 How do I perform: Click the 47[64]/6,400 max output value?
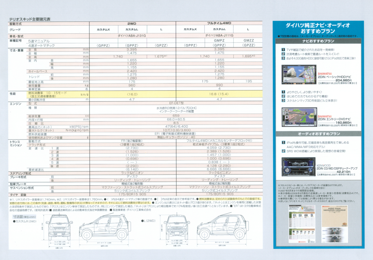pyautogui.click(x=176, y=127)
